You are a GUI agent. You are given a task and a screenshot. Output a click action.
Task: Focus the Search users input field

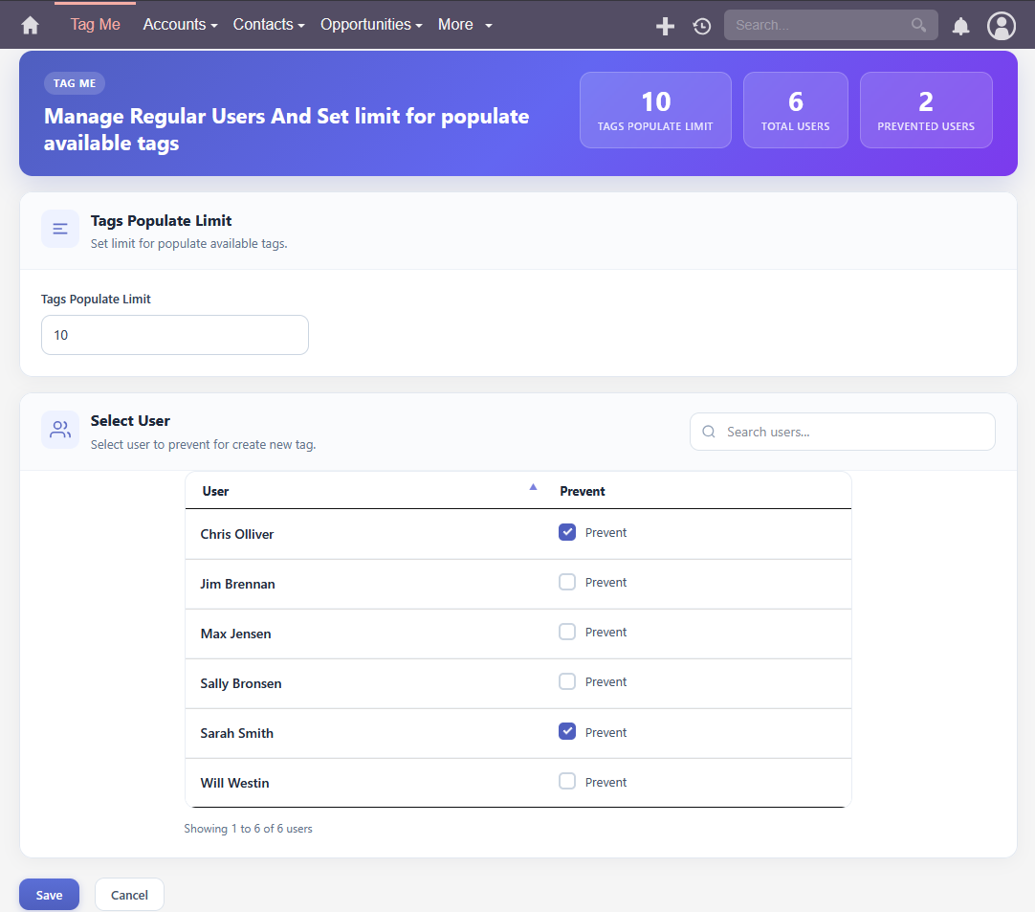tap(843, 432)
